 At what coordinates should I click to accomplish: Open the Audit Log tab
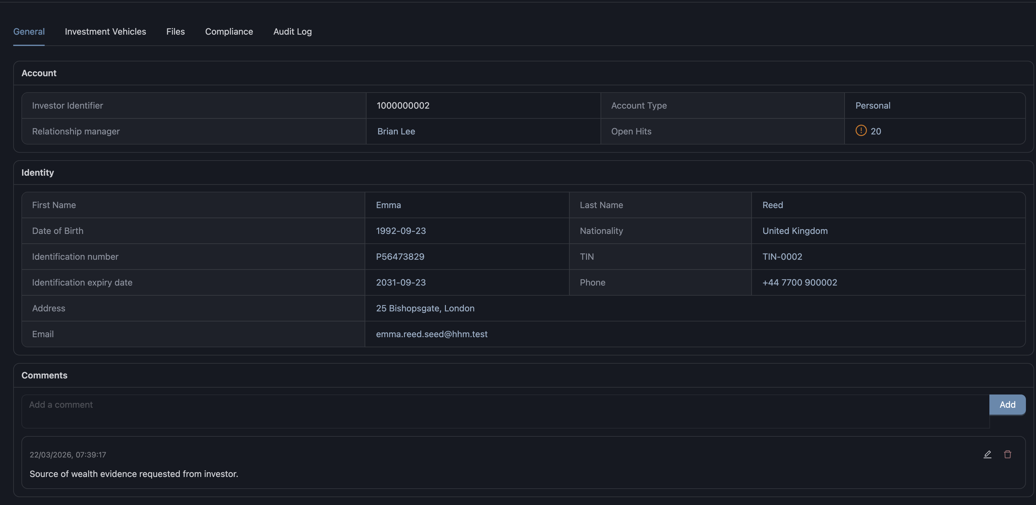[293, 31]
